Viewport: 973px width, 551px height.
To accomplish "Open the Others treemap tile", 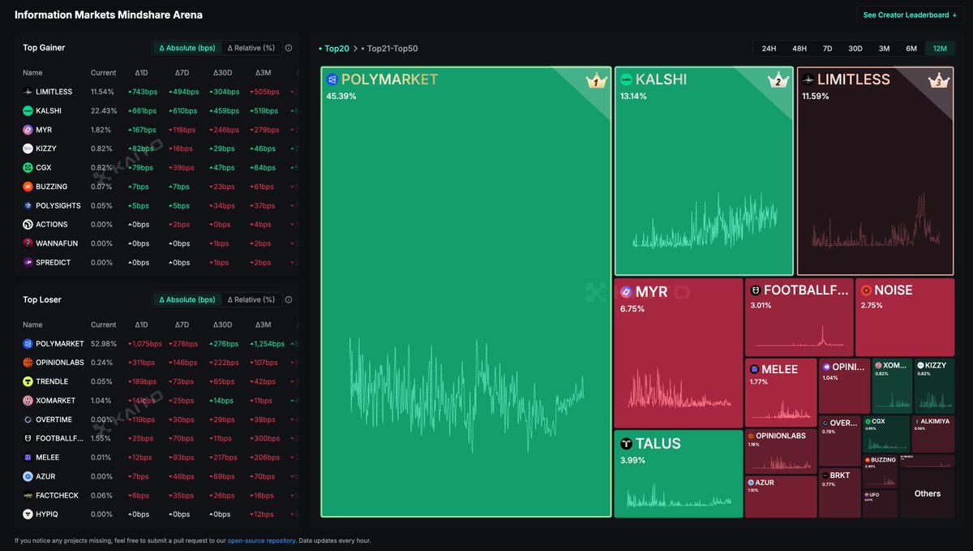I will point(927,493).
